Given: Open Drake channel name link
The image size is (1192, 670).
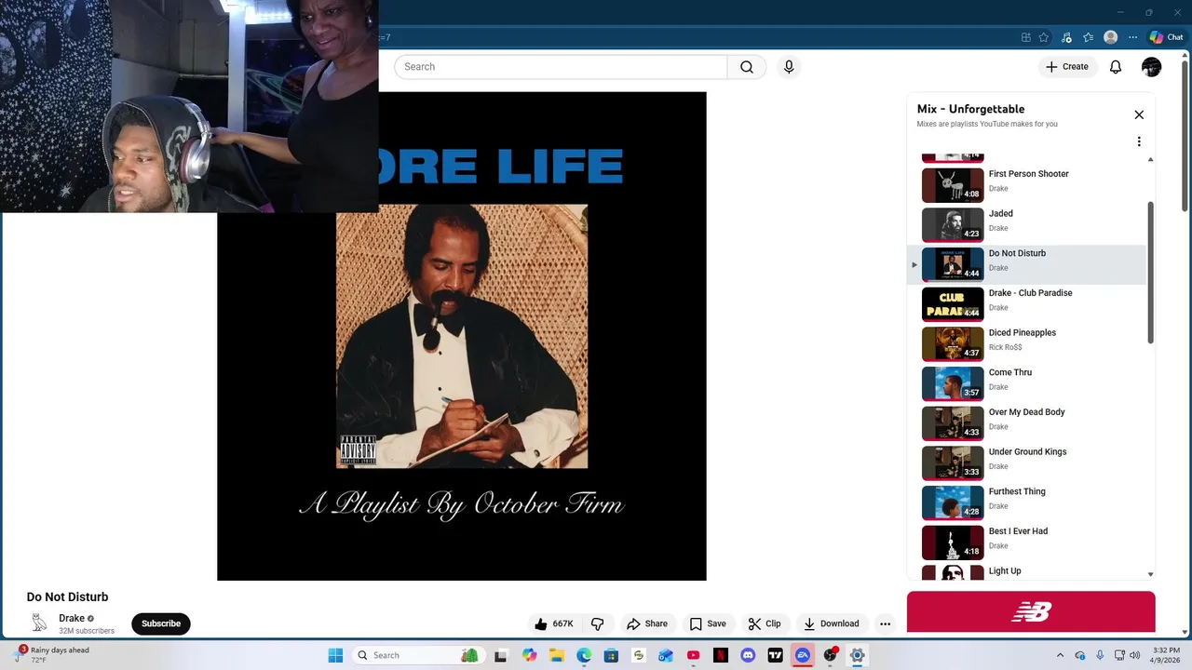Looking at the screenshot, I should click(x=72, y=618).
